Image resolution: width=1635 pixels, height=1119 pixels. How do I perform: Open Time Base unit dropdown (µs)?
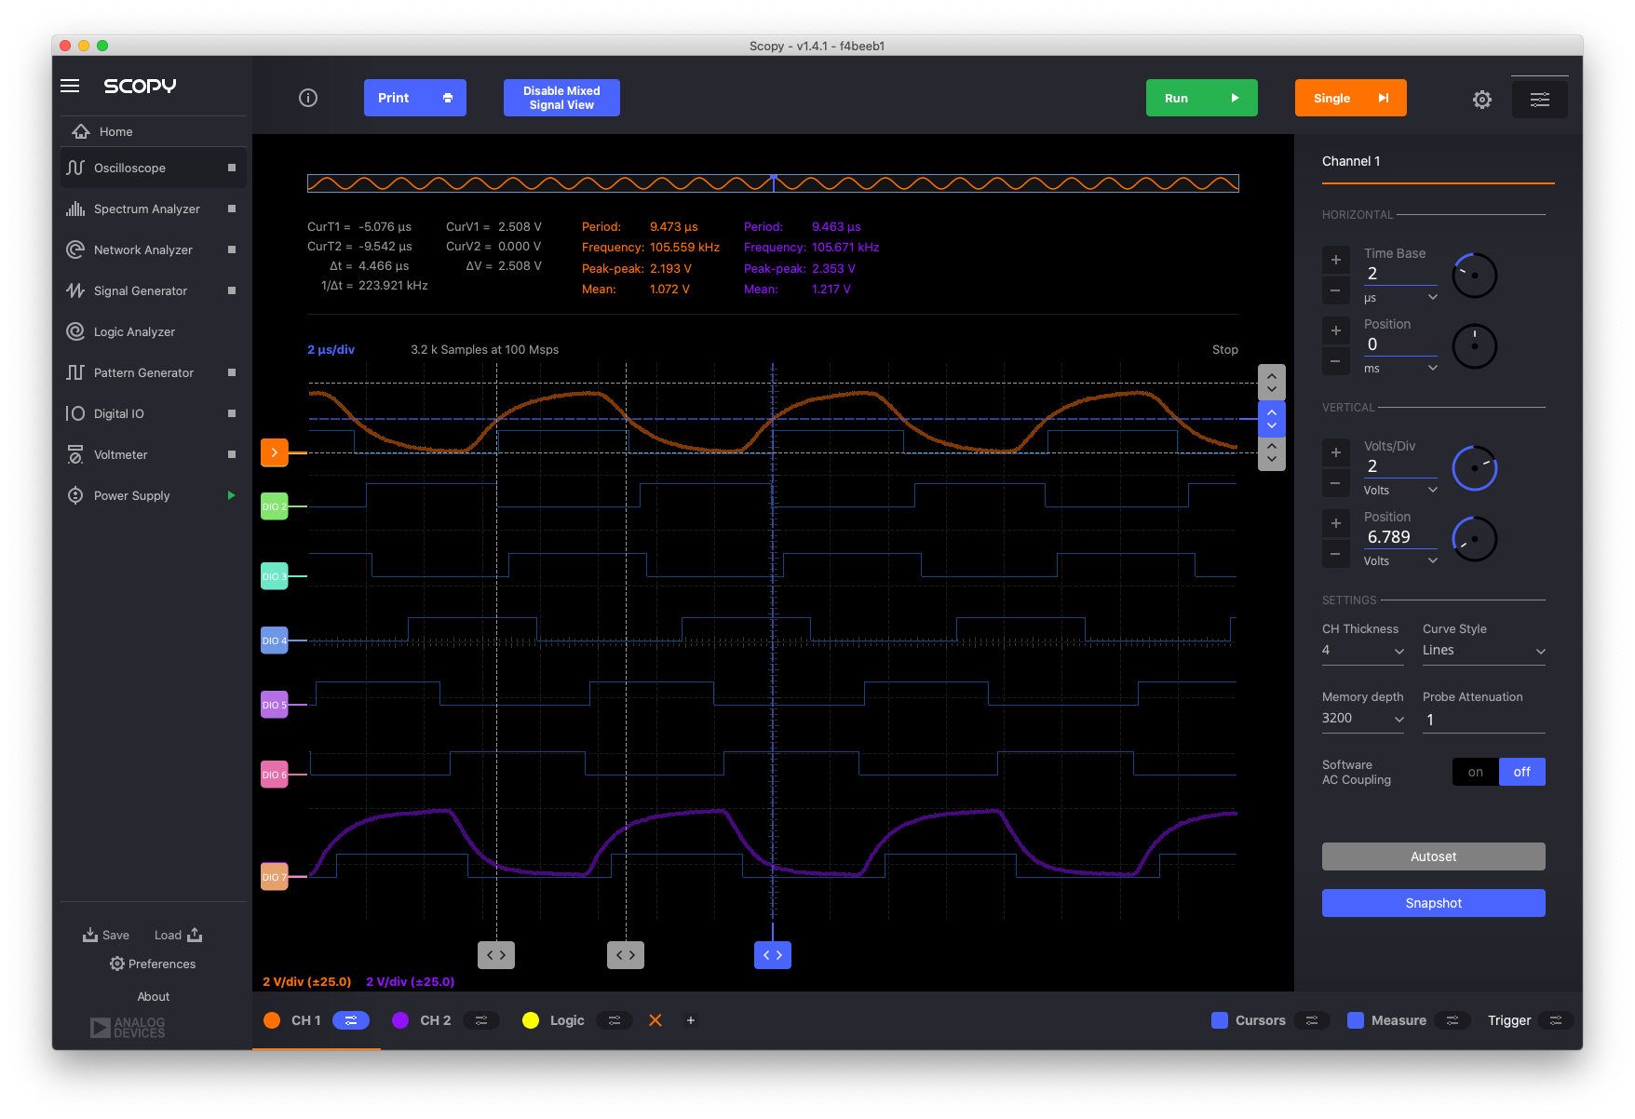[1400, 298]
